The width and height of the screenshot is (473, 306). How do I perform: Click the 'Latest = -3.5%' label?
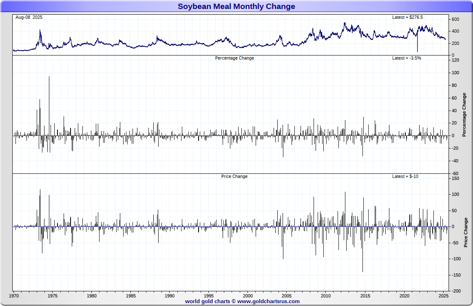coord(407,58)
